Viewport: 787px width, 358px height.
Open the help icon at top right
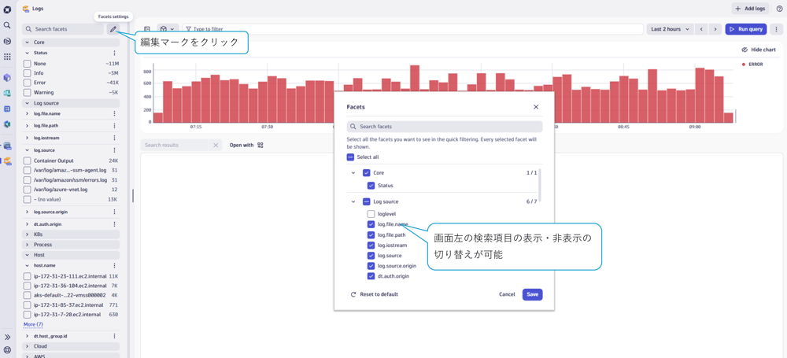(779, 9)
